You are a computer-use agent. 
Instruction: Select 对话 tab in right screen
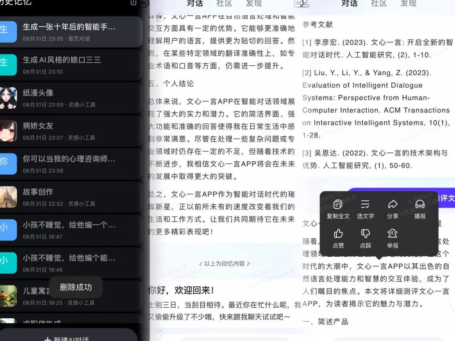click(349, 3)
